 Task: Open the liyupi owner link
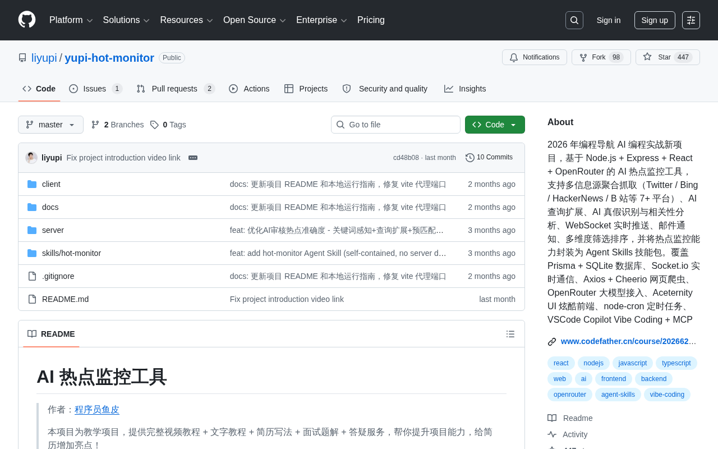click(x=44, y=58)
